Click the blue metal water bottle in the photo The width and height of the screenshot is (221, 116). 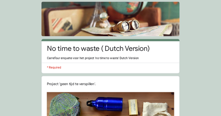click(105, 104)
